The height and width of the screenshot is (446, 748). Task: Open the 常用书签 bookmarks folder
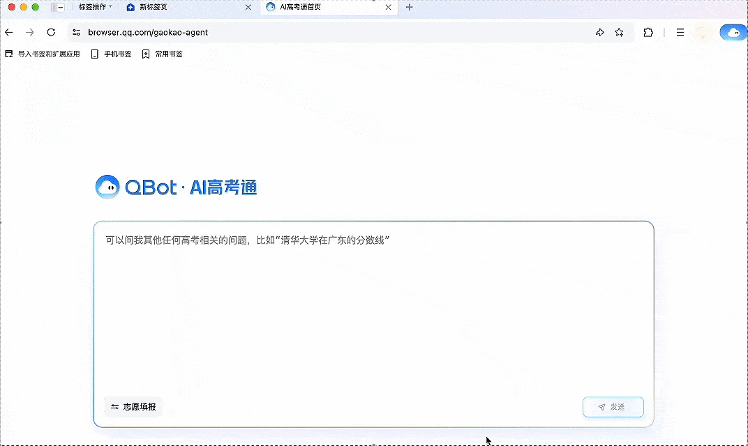tap(162, 54)
